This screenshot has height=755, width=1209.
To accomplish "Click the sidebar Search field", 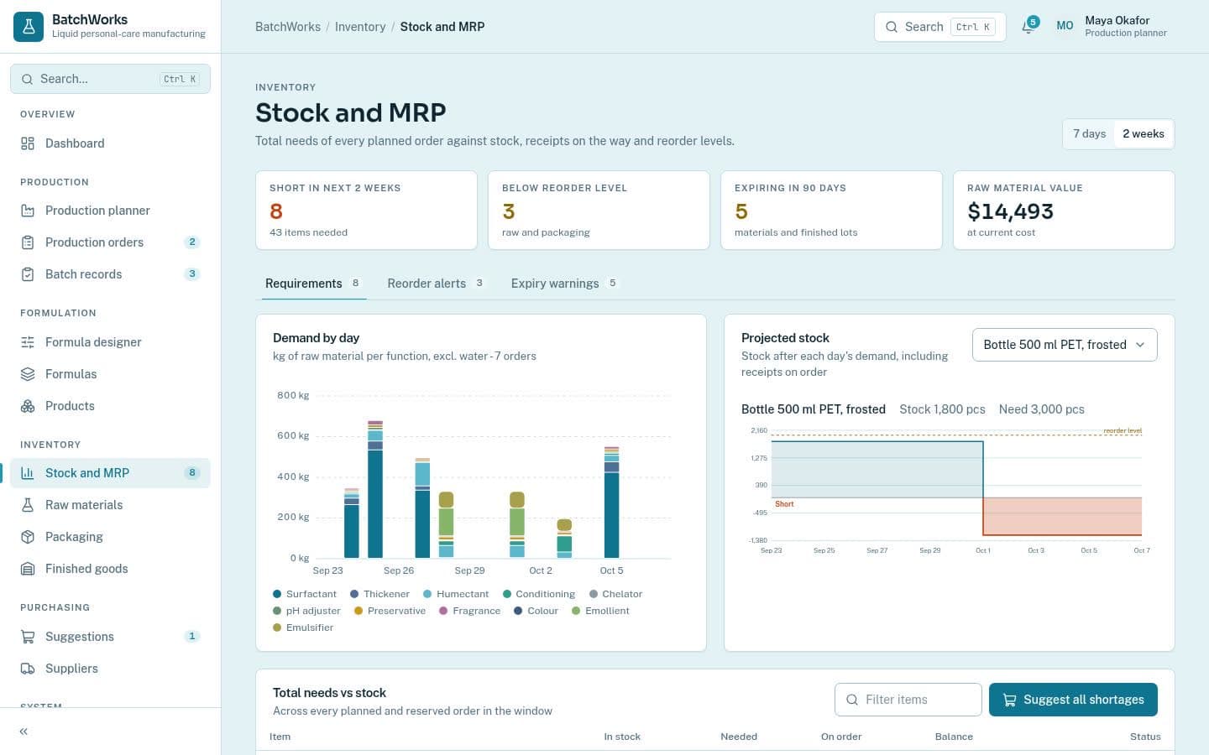I will tap(110, 79).
